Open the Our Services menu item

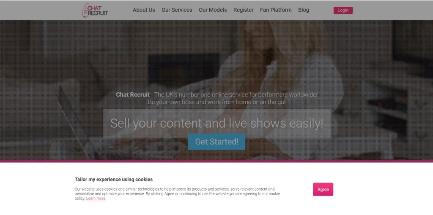pos(177,10)
